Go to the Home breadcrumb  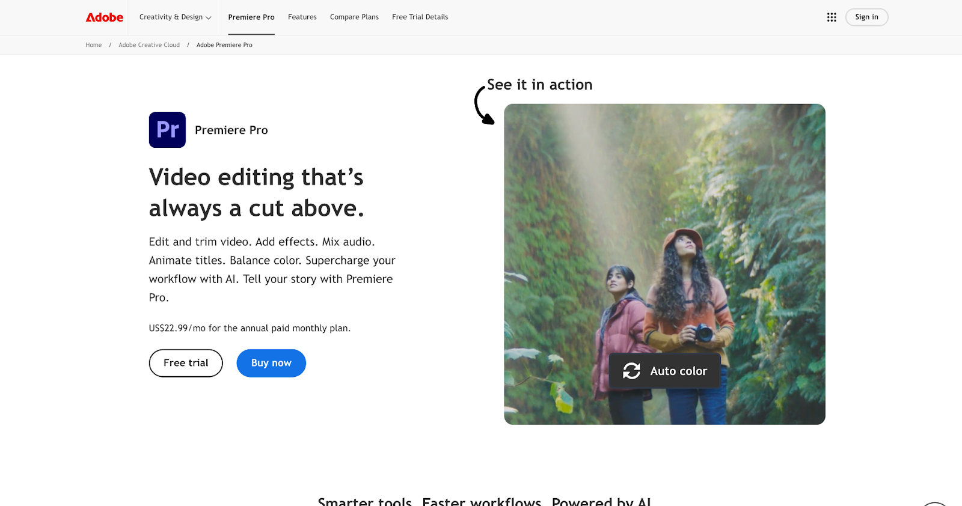pyautogui.click(x=94, y=45)
